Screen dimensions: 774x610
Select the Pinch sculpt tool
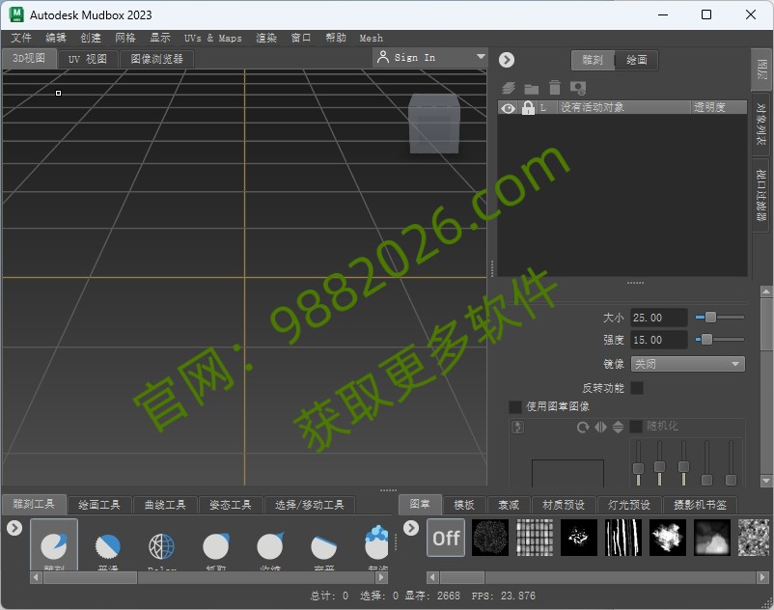[270, 546]
